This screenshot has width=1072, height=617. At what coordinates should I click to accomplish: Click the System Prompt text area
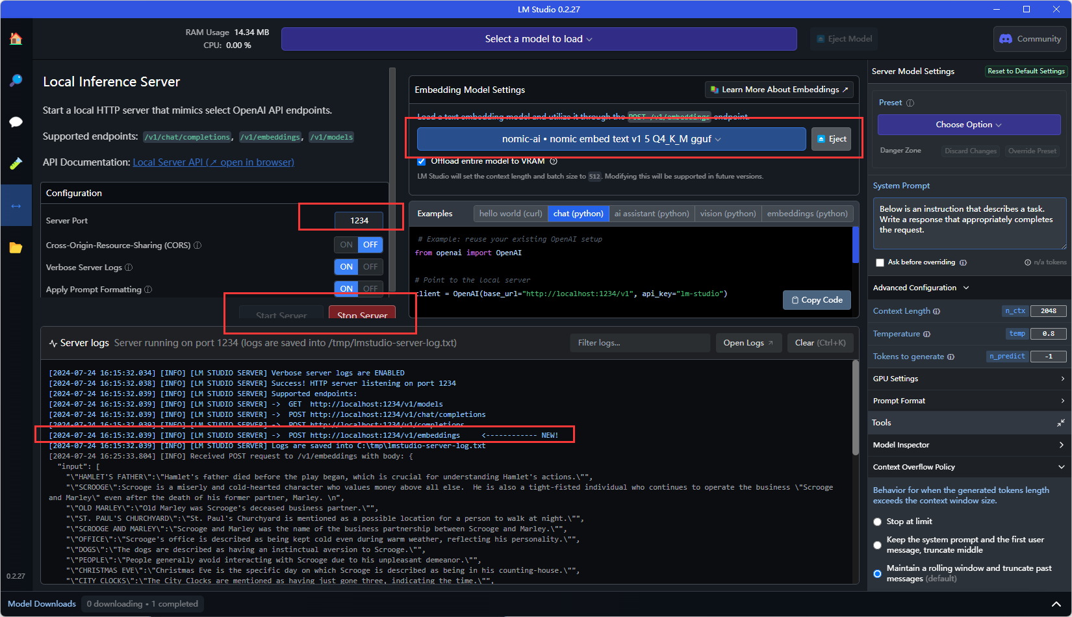(x=969, y=223)
